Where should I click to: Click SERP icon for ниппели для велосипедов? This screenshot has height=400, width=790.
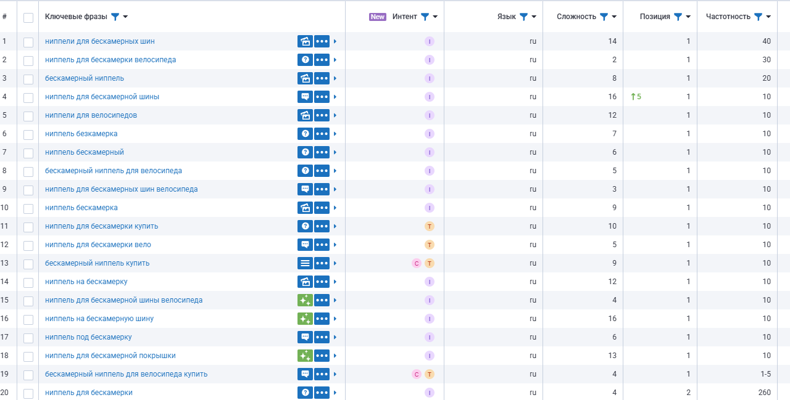tap(305, 115)
